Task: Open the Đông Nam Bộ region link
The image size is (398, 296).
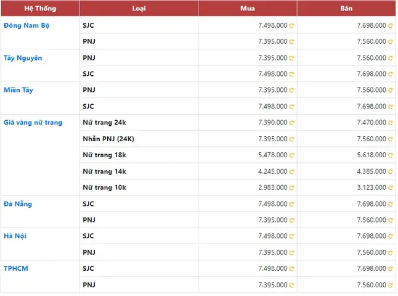Action: (26, 25)
